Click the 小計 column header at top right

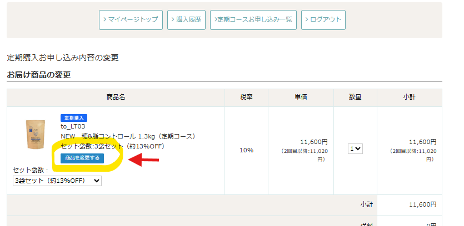(409, 97)
